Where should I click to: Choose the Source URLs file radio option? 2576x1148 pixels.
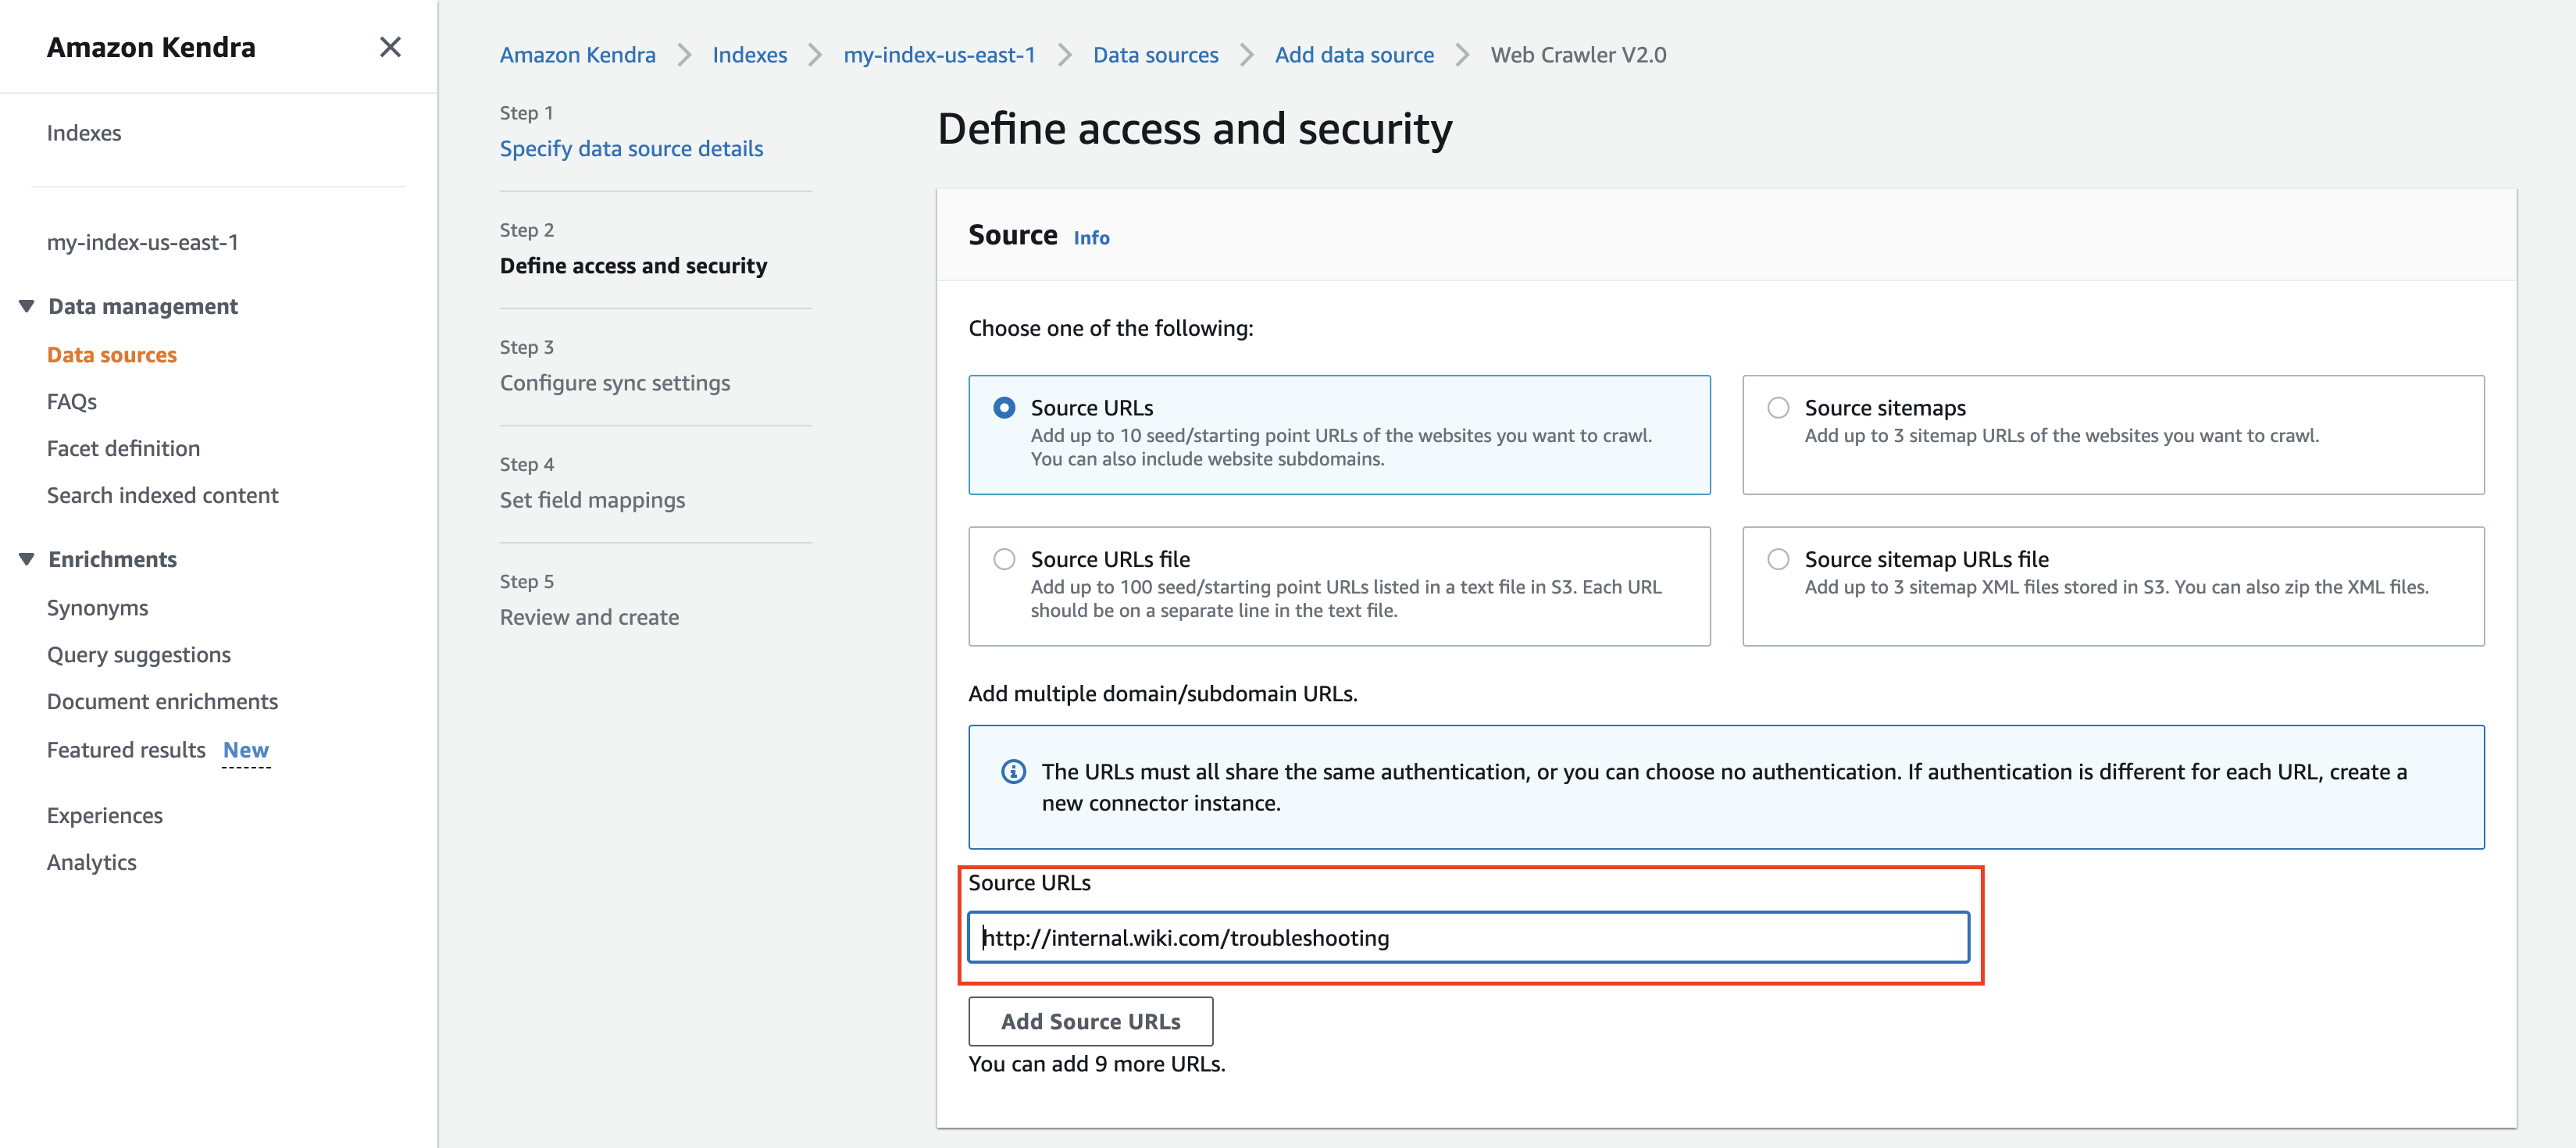point(1004,559)
